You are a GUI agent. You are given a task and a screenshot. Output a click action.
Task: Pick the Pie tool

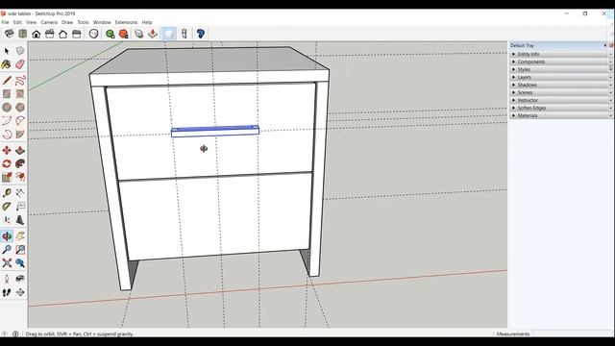click(20, 135)
